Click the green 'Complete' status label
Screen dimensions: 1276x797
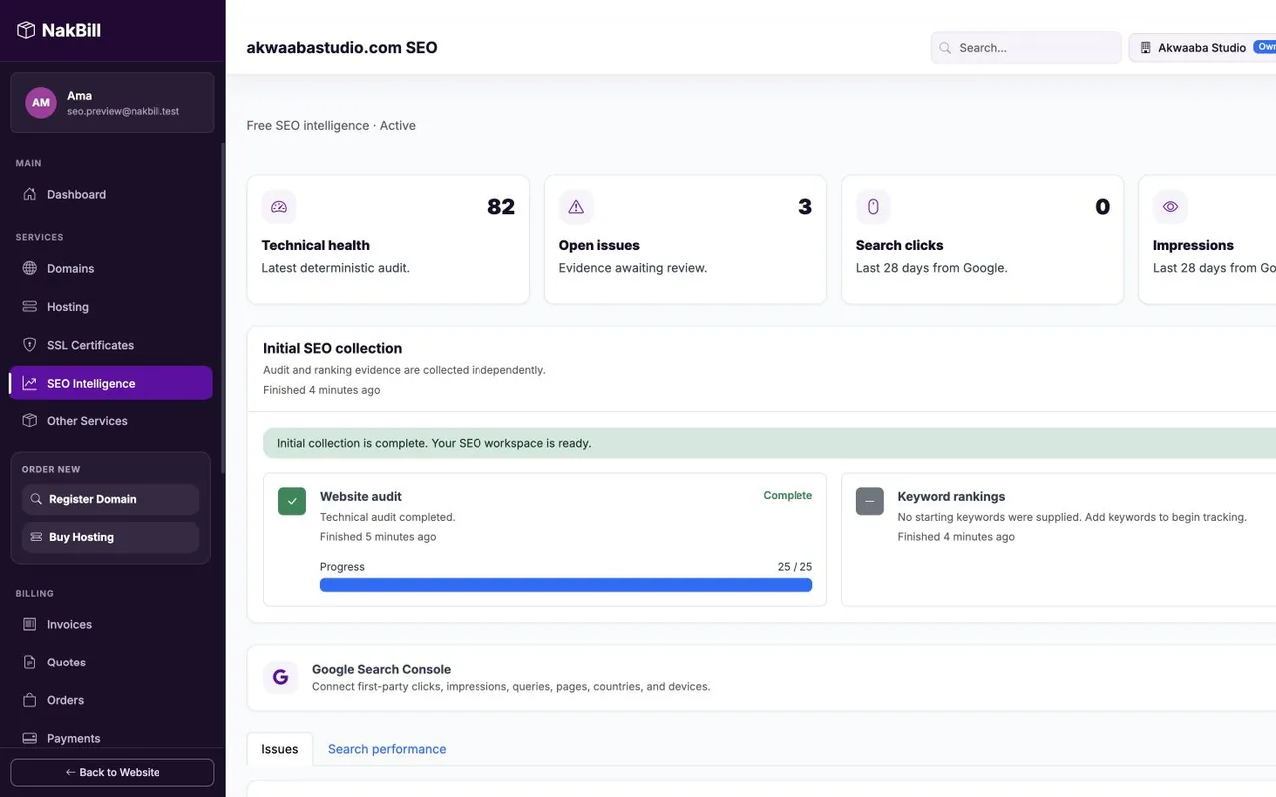pyautogui.click(x=788, y=495)
